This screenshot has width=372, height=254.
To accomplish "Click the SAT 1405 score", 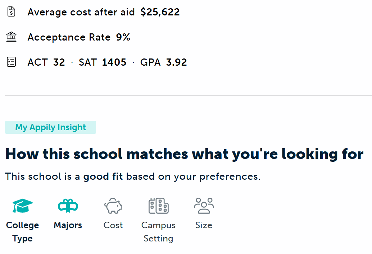I will point(103,62).
